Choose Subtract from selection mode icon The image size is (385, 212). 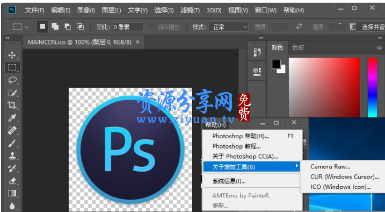click(68, 26)
